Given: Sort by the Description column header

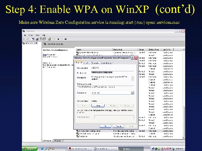Looking at the screenshot, I should point(125,49).
